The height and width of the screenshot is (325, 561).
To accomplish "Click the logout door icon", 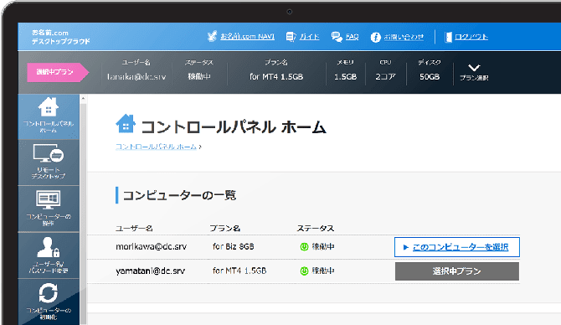I will click(448, 37).
